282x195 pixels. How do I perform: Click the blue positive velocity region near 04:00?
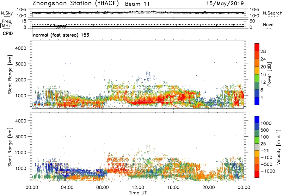coord(75,171)
